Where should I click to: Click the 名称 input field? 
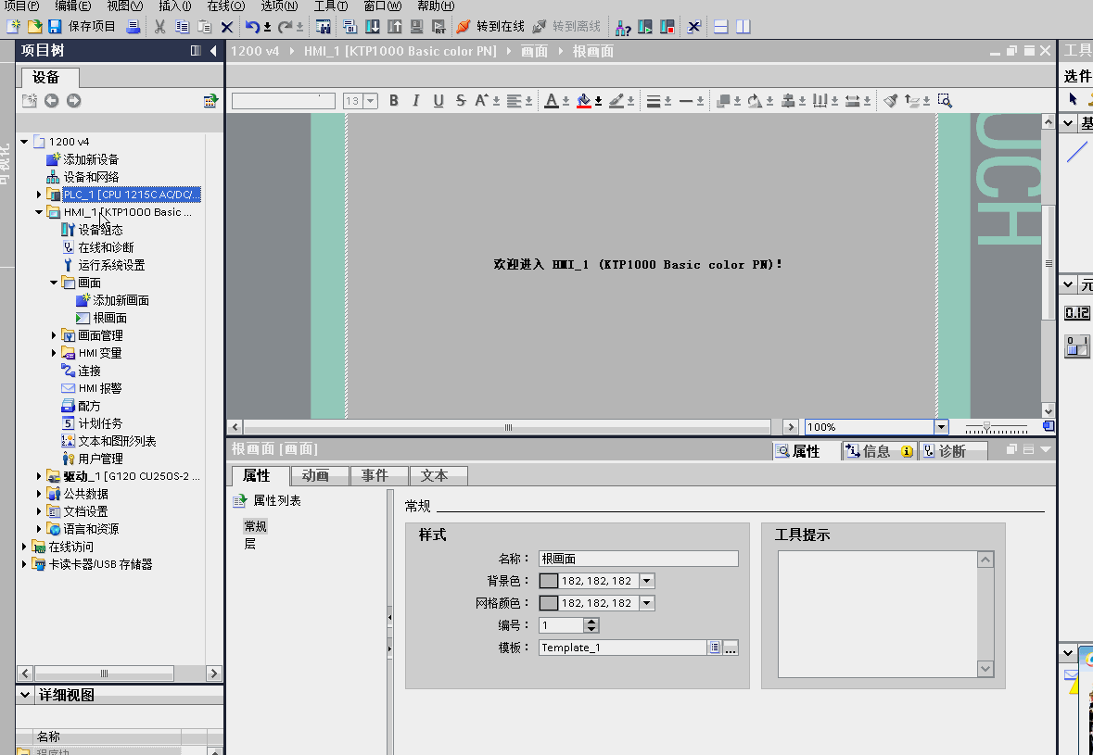[x=638, y=559]
